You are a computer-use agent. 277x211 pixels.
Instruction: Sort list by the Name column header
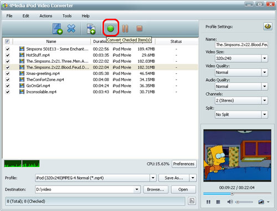pos(52,42)
